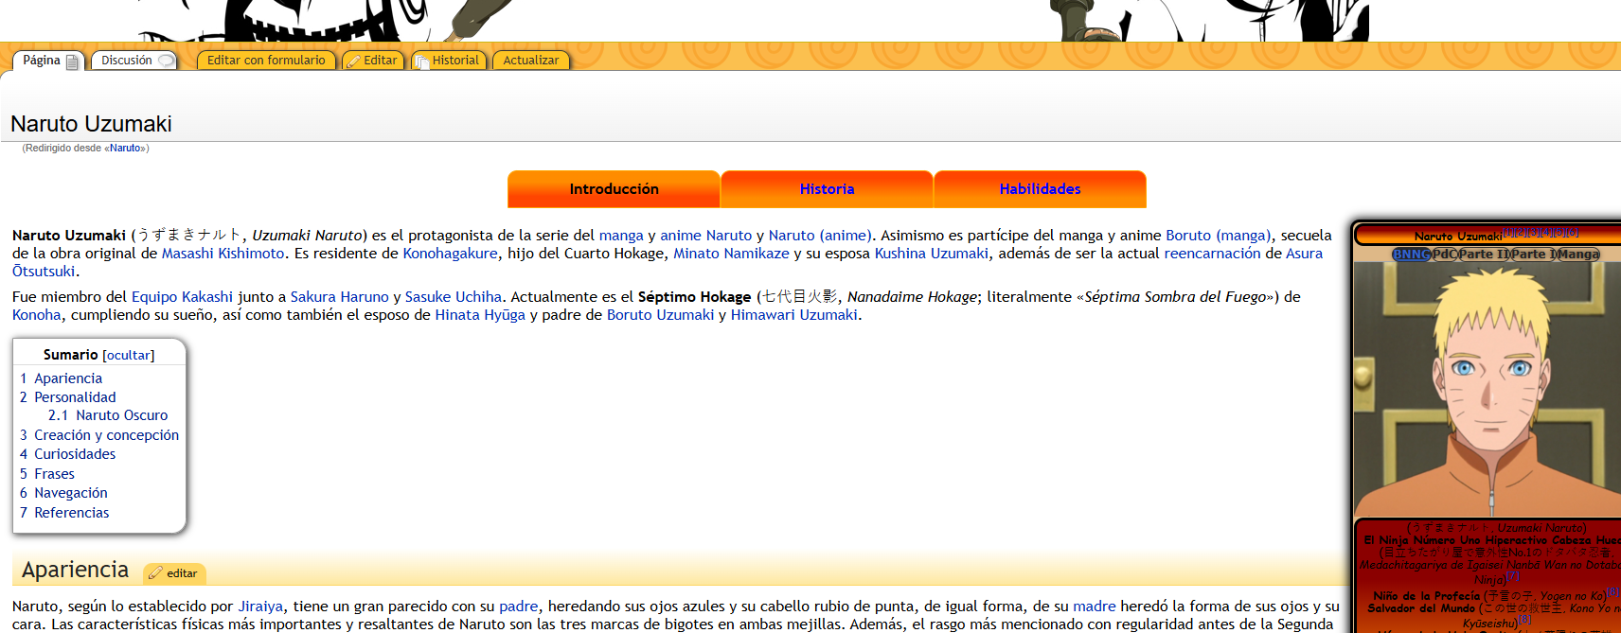Image resolution: width=1621 pixels, height=633 pixels.
Task: Open the manga link in the intro
Action: pyautogui.click(x=621, y=236)
